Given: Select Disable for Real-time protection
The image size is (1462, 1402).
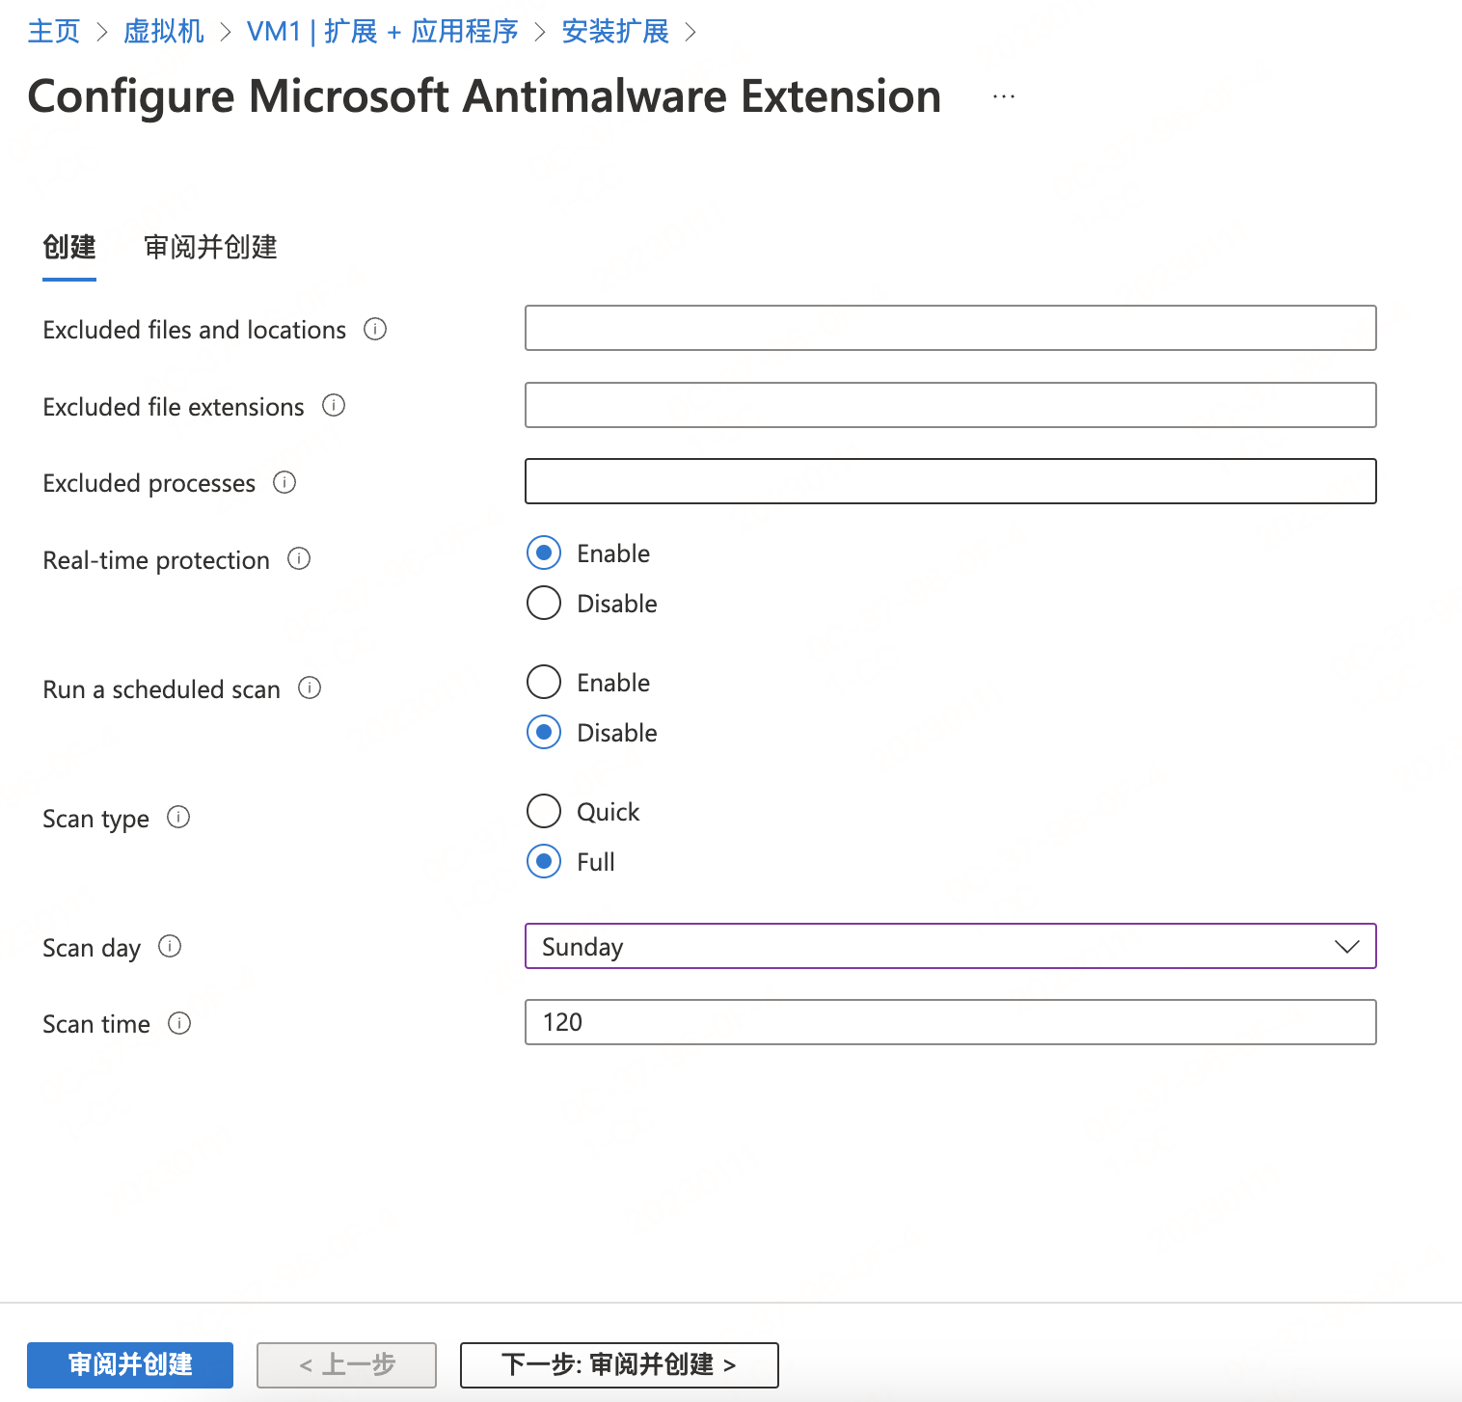Looking at the screenshot, I should click(544, 603).
